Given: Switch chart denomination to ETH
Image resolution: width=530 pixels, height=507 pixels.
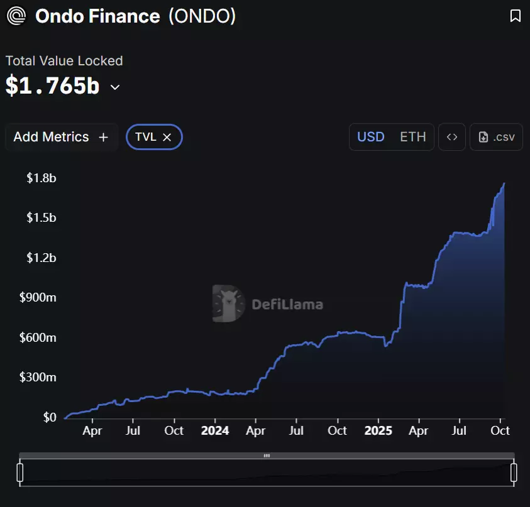Looking at the screenshot, I should [412, 137].
